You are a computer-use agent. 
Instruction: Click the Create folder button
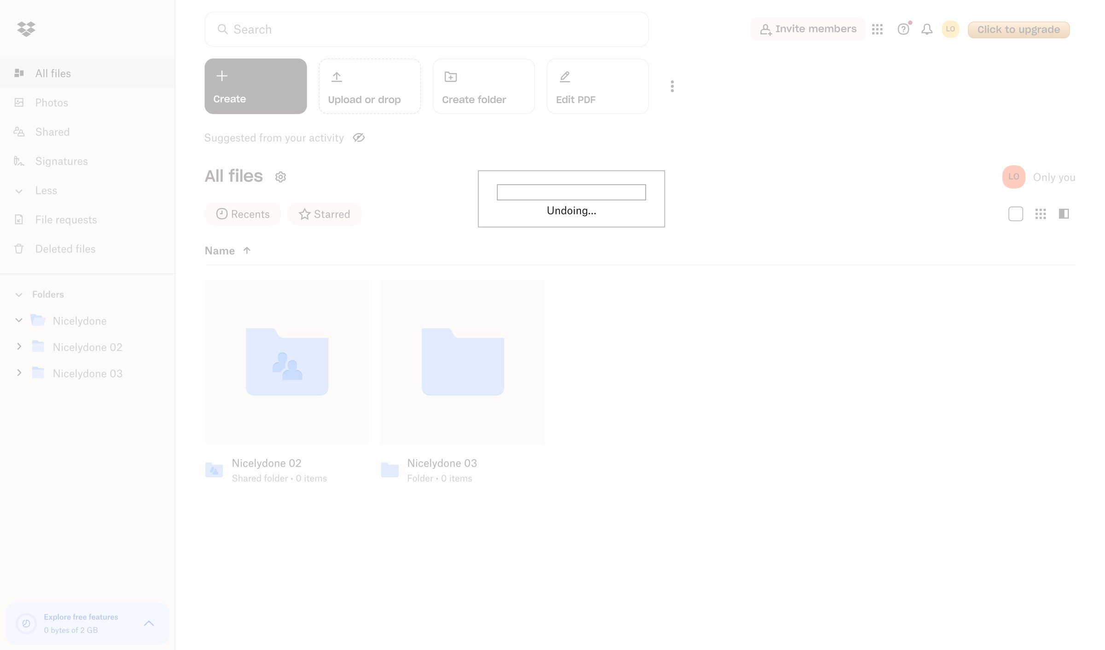click(x=483, y=86)
